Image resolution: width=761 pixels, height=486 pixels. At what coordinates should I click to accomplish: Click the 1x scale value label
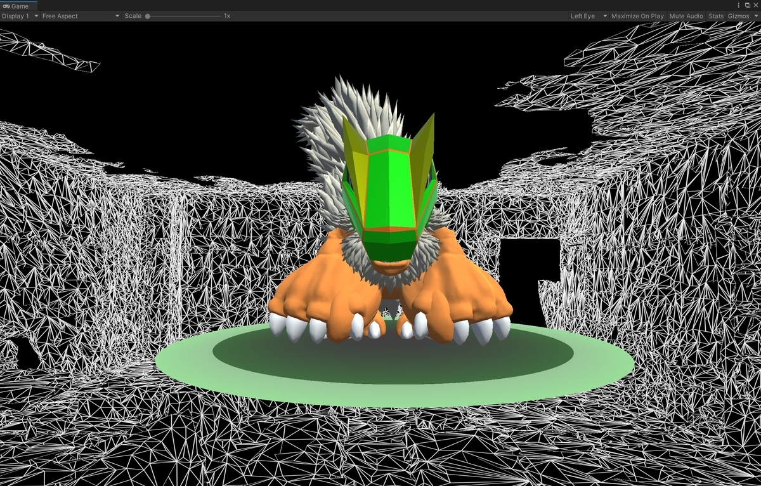[227, 16]
